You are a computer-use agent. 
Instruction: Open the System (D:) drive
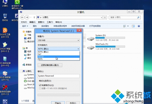106,38
